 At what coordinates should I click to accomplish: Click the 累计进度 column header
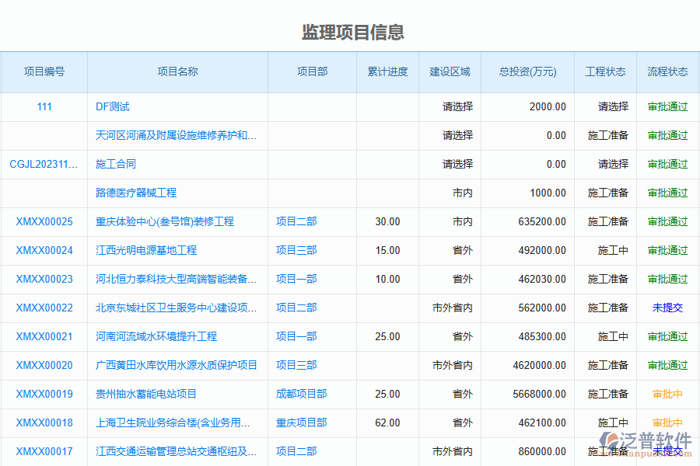click(x=387, y=72)
